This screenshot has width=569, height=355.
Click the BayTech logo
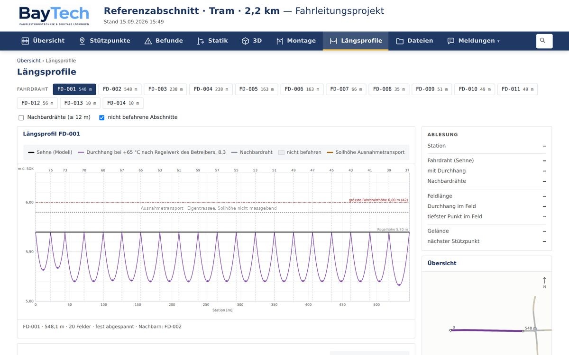[54, 16]
